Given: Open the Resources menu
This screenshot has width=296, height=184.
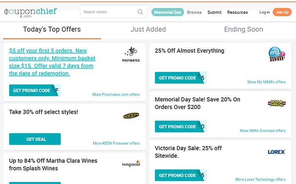Looking at the screenshot, I should pos(238,12).
